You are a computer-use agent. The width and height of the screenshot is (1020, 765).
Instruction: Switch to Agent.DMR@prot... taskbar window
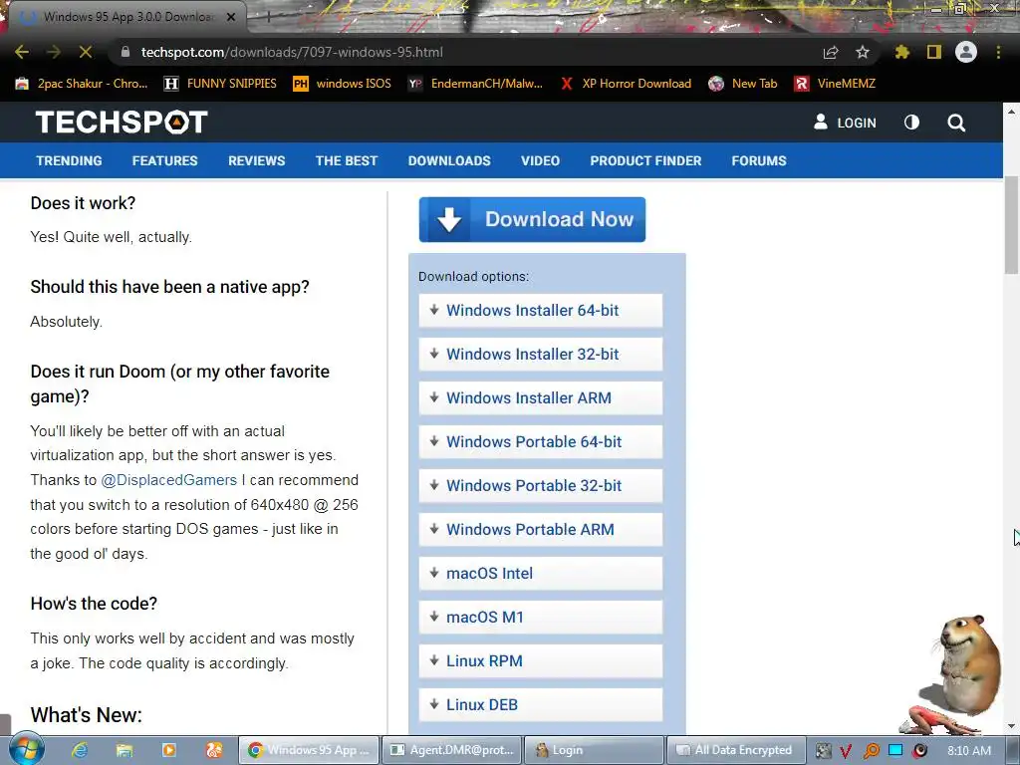tap(451, 750)
